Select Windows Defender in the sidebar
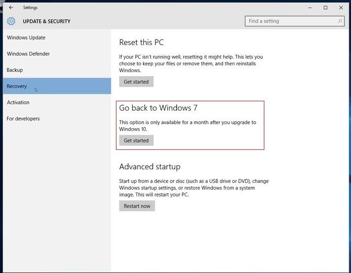351x273 pixels. pos(28,54)
